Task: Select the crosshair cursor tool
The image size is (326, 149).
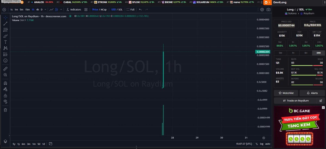Action: [5, 18]
